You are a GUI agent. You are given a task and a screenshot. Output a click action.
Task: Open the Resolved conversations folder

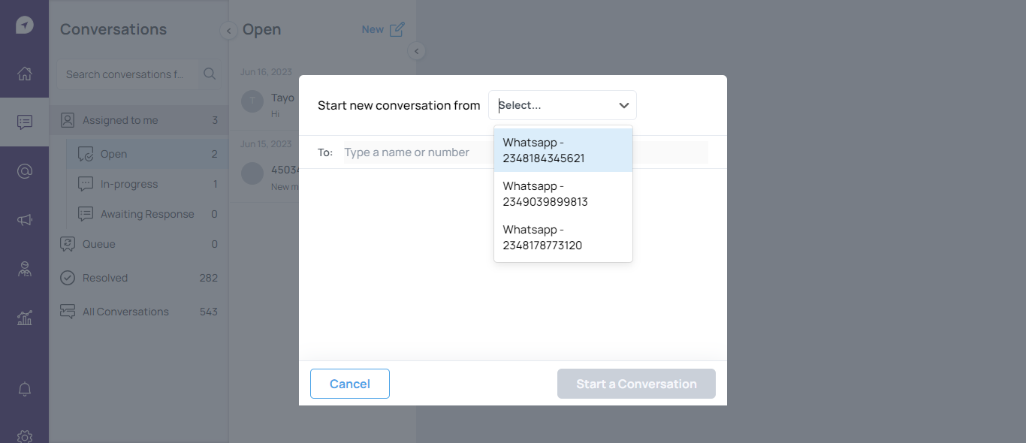pyautogui.click(x=105, y=278)
